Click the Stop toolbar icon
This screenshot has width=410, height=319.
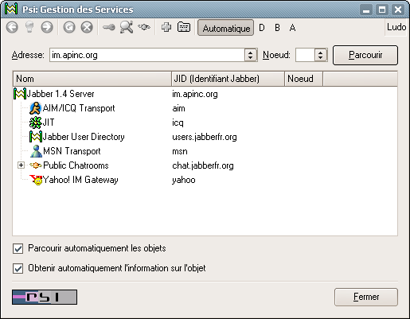click(87, 27)
